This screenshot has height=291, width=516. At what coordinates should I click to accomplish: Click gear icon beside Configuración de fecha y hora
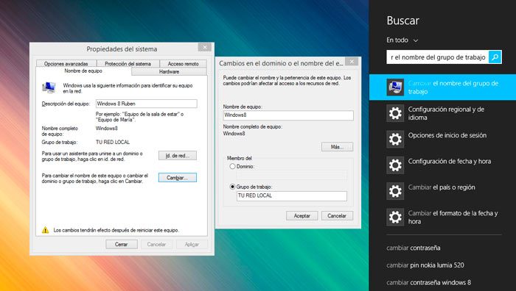[395, 165]
